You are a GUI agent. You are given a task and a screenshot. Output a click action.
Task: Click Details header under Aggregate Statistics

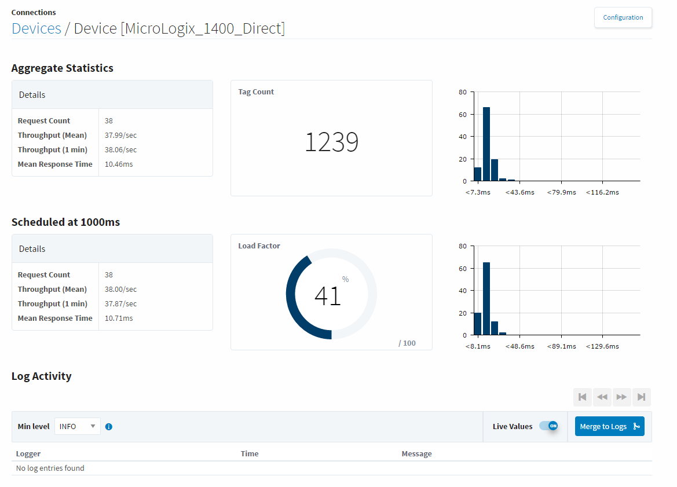[32, 95]
